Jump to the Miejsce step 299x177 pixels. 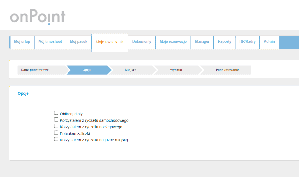click(x=131, y=70)
